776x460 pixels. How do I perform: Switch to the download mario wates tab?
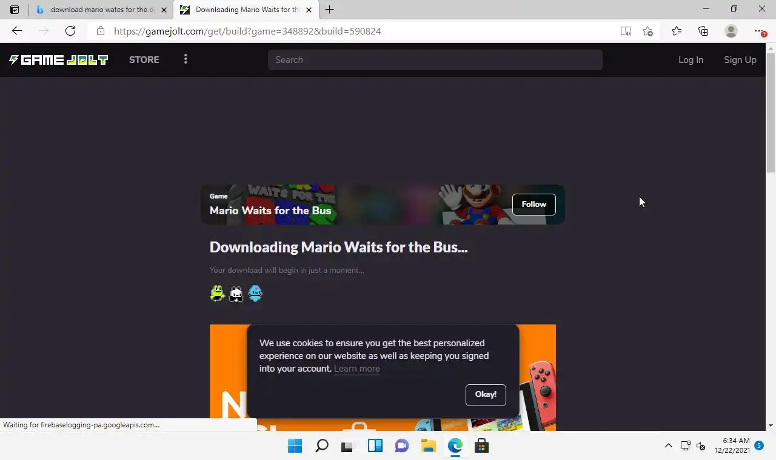coord(101,10)
